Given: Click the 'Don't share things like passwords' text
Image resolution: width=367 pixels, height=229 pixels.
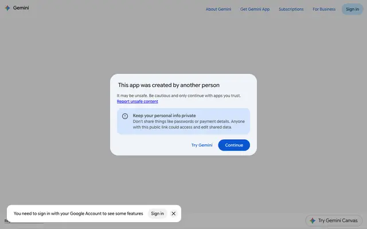Looking at the screenshot, I should point(189,124).
